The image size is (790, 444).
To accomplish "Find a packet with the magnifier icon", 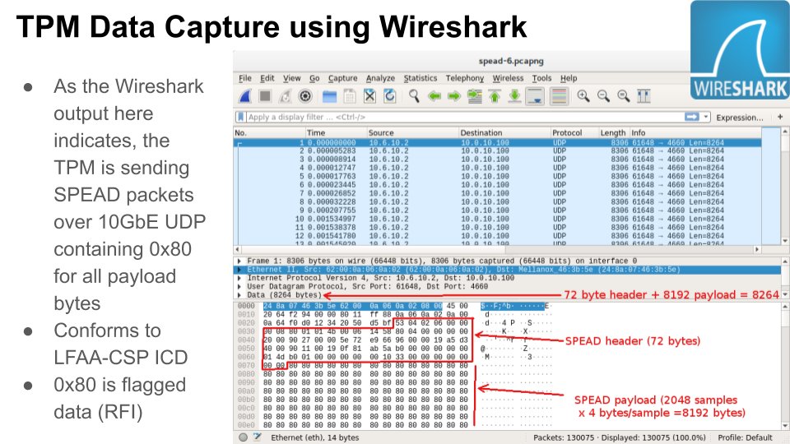I will [x=414, y=95].
